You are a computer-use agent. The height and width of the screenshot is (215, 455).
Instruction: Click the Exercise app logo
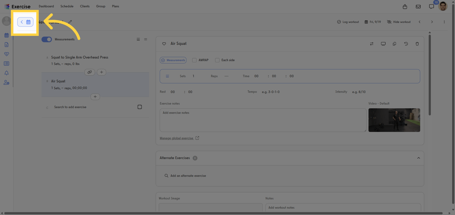17,6
